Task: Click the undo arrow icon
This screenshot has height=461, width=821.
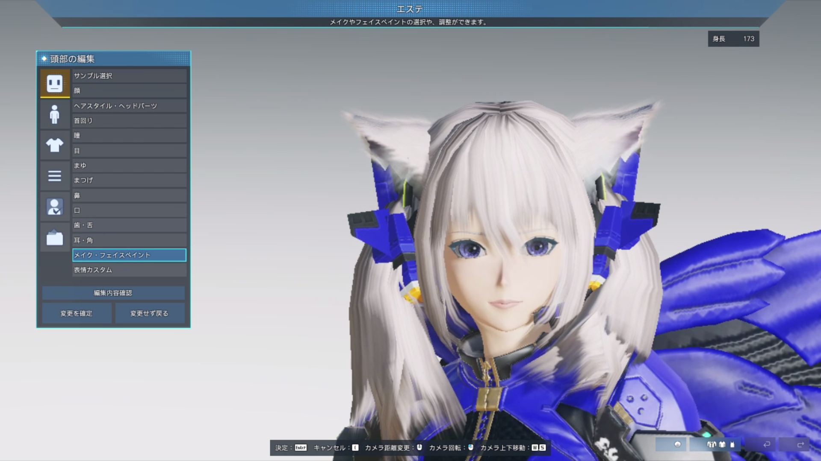Action: pos(767,445)
